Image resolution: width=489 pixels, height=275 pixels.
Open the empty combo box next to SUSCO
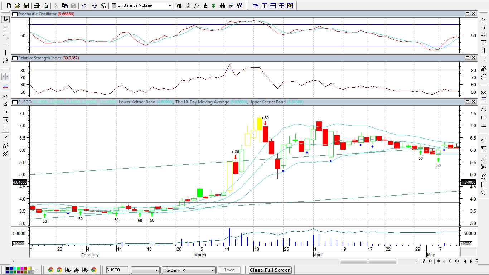click(145, 270)
